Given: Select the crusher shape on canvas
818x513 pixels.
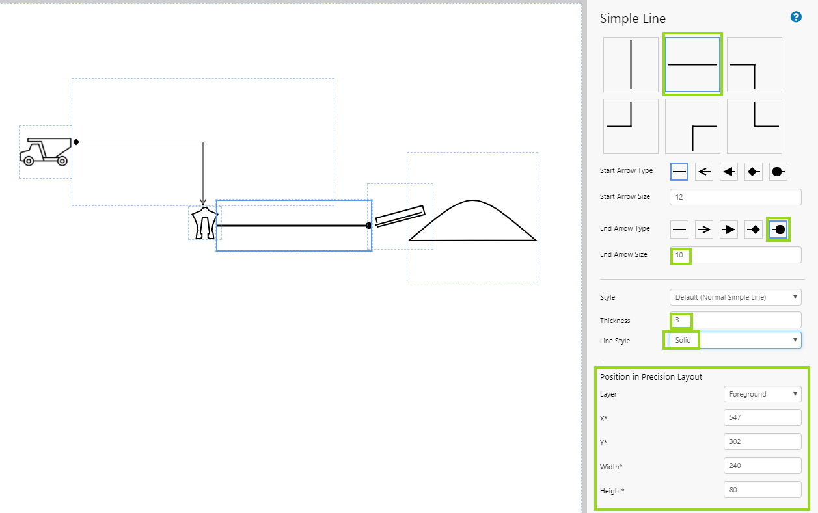Looking at the screenshot, I should (x=205, y=224).
